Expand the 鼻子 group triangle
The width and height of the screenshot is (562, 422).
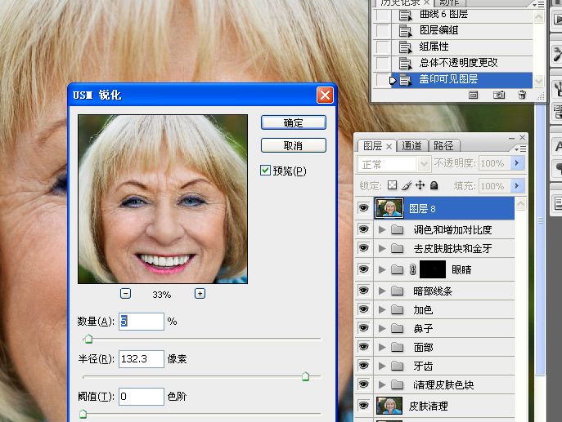382,328
